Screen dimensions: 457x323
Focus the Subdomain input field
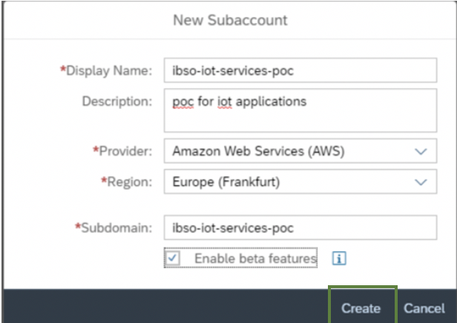tap(300, 227)
